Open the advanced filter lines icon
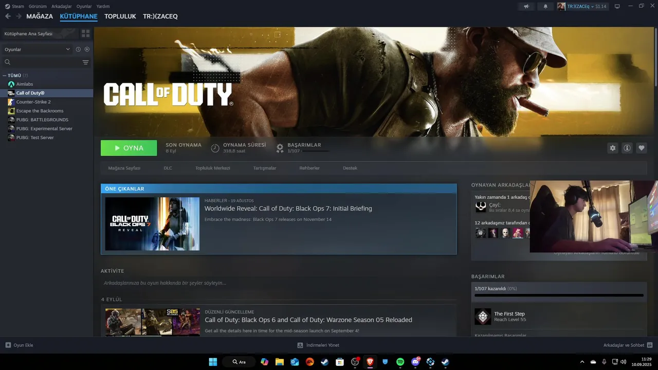The image size is (658, 370). click(85, 62)
